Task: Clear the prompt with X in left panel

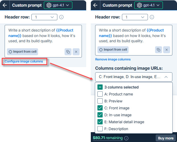Action: (76, 52)
